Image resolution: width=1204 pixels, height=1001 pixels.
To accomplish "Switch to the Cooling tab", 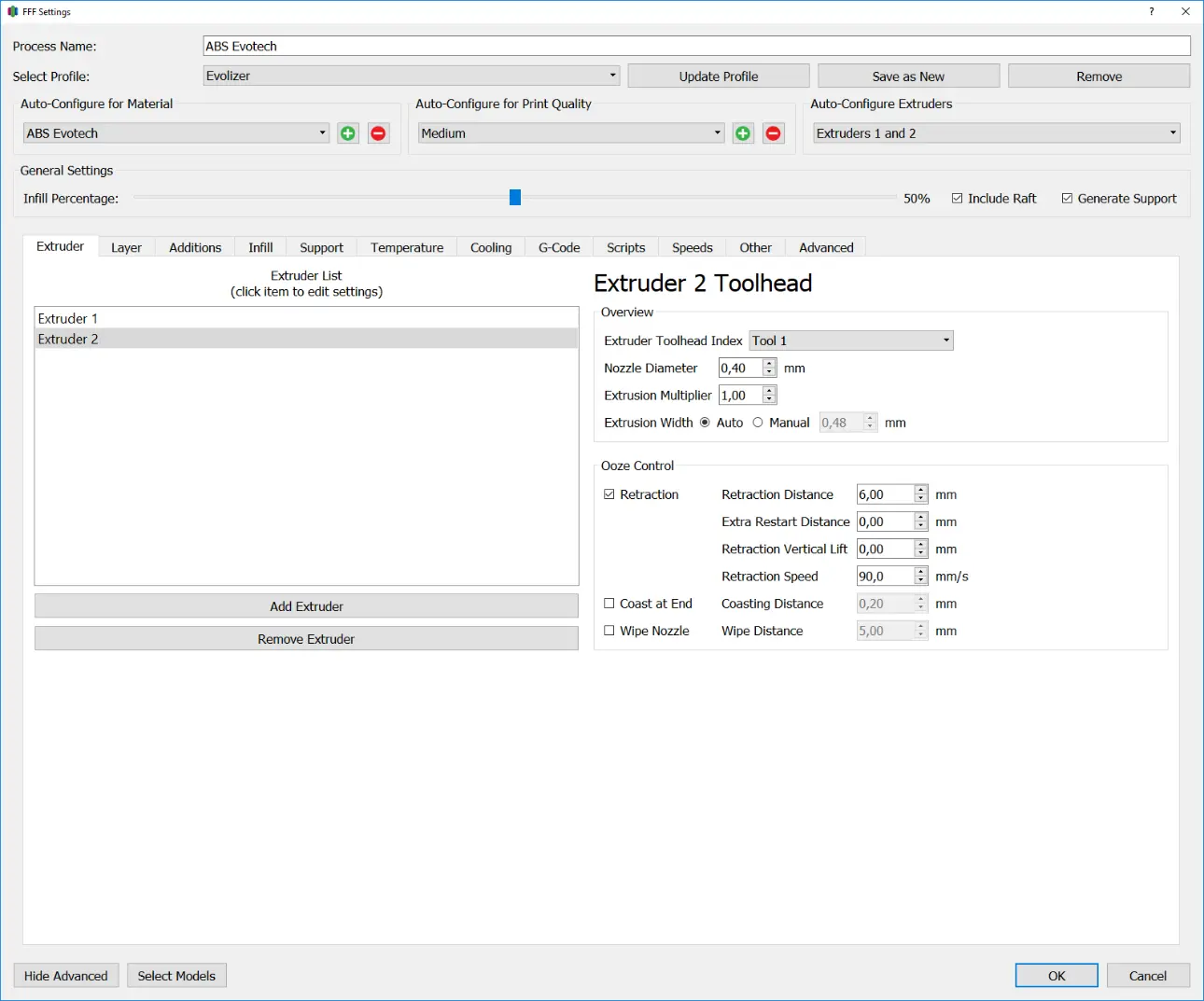I will pyautogui.click(x=491, y=247).
